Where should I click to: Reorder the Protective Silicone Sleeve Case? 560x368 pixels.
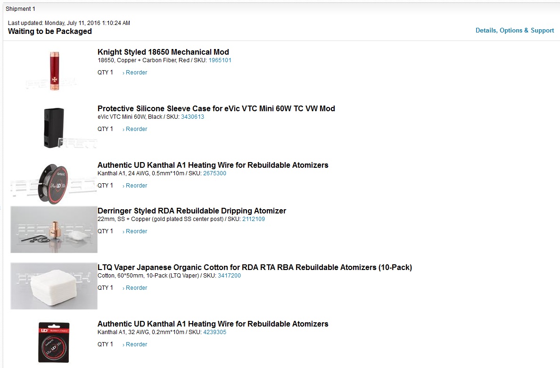(x=135, y=129)
